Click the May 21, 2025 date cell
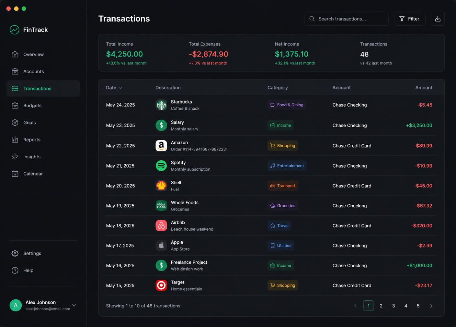 120,166
